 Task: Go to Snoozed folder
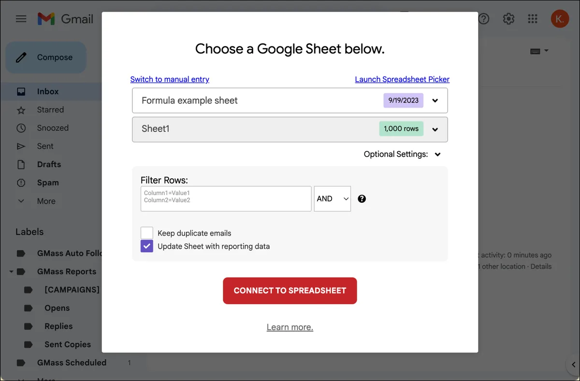coord(53,128)
